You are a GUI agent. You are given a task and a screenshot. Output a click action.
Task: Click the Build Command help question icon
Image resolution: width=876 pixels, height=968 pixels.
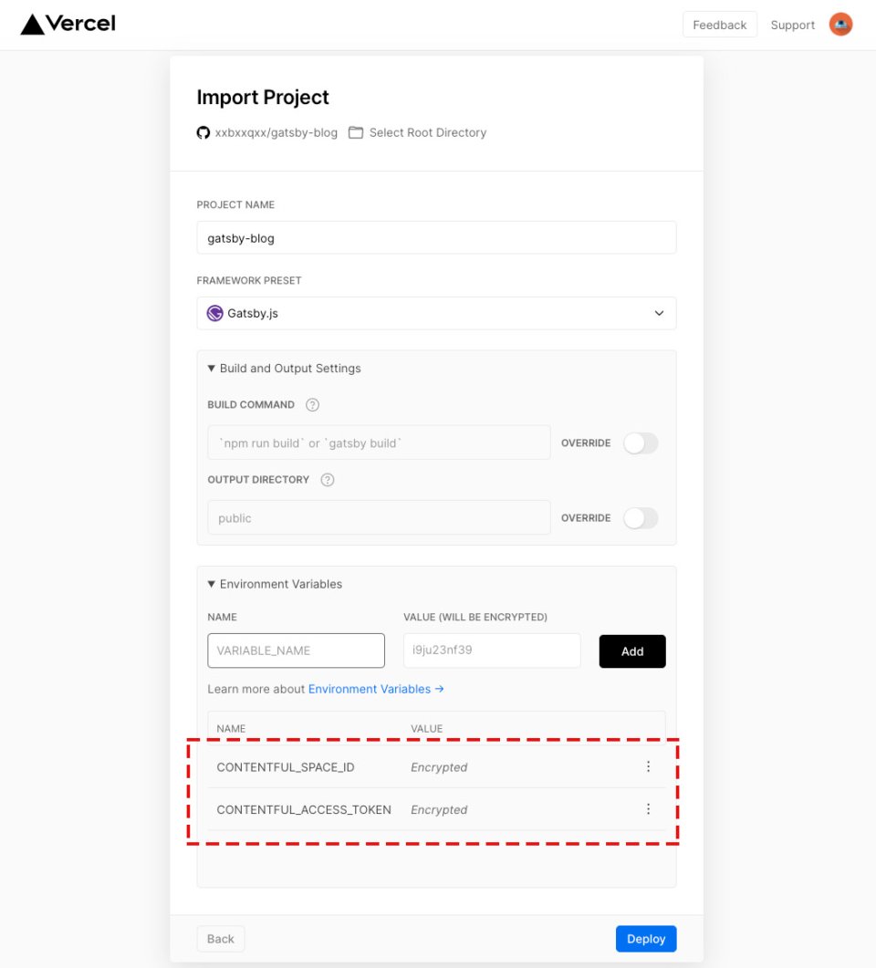point(312,405)
